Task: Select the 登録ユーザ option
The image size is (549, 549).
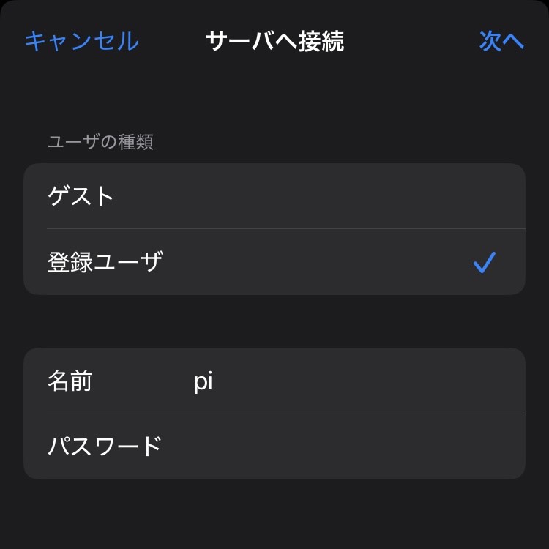Action: coord(274,262)
